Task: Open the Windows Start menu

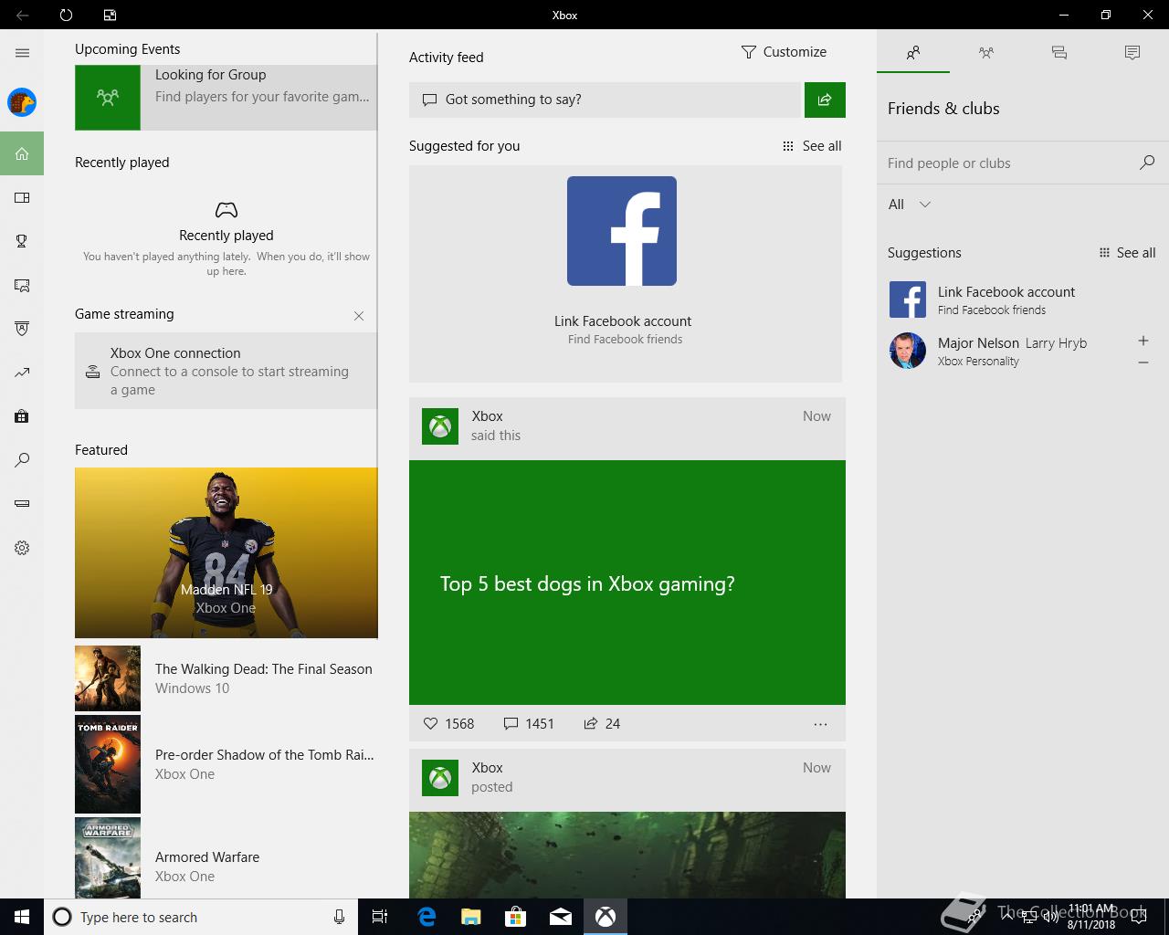Action: pos(22,917)
